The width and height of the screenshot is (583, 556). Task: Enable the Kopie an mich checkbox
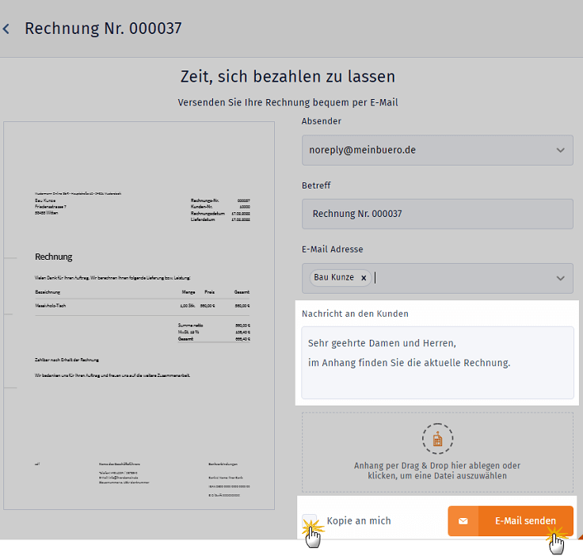coord(310,521)
